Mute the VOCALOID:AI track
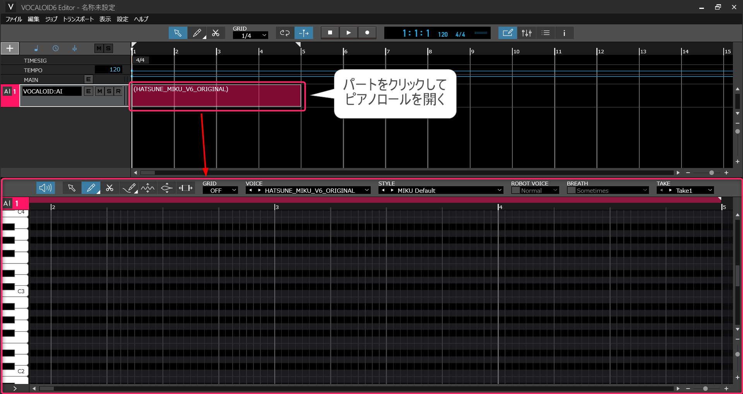 100,91
